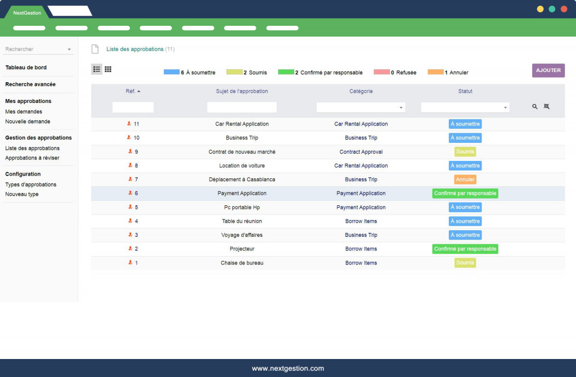
Task: Click the AJOUTER button
Action: (548, 70)
